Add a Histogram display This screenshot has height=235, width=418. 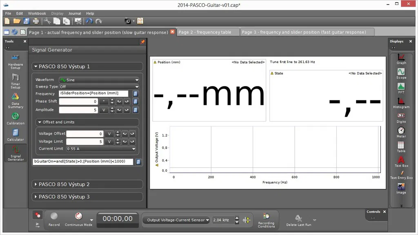tap(401, 103)
